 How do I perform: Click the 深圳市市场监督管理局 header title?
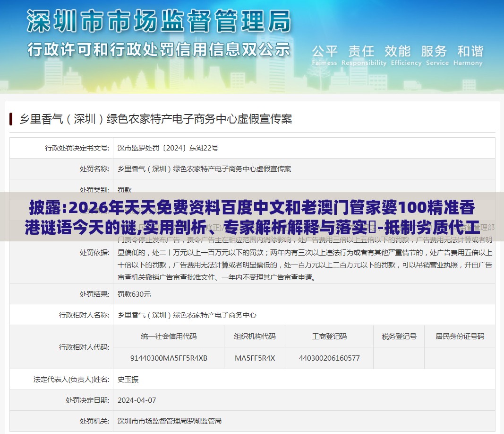(x=158, y=21)
